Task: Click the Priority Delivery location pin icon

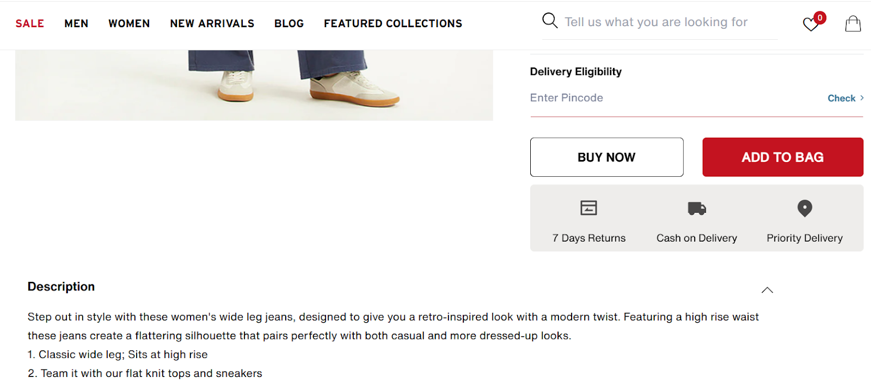Action: point(804,208)
